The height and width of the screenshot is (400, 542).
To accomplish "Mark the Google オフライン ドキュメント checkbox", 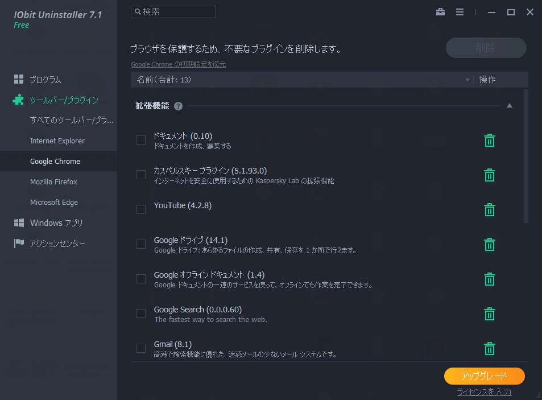I will [x=141, y=279].
